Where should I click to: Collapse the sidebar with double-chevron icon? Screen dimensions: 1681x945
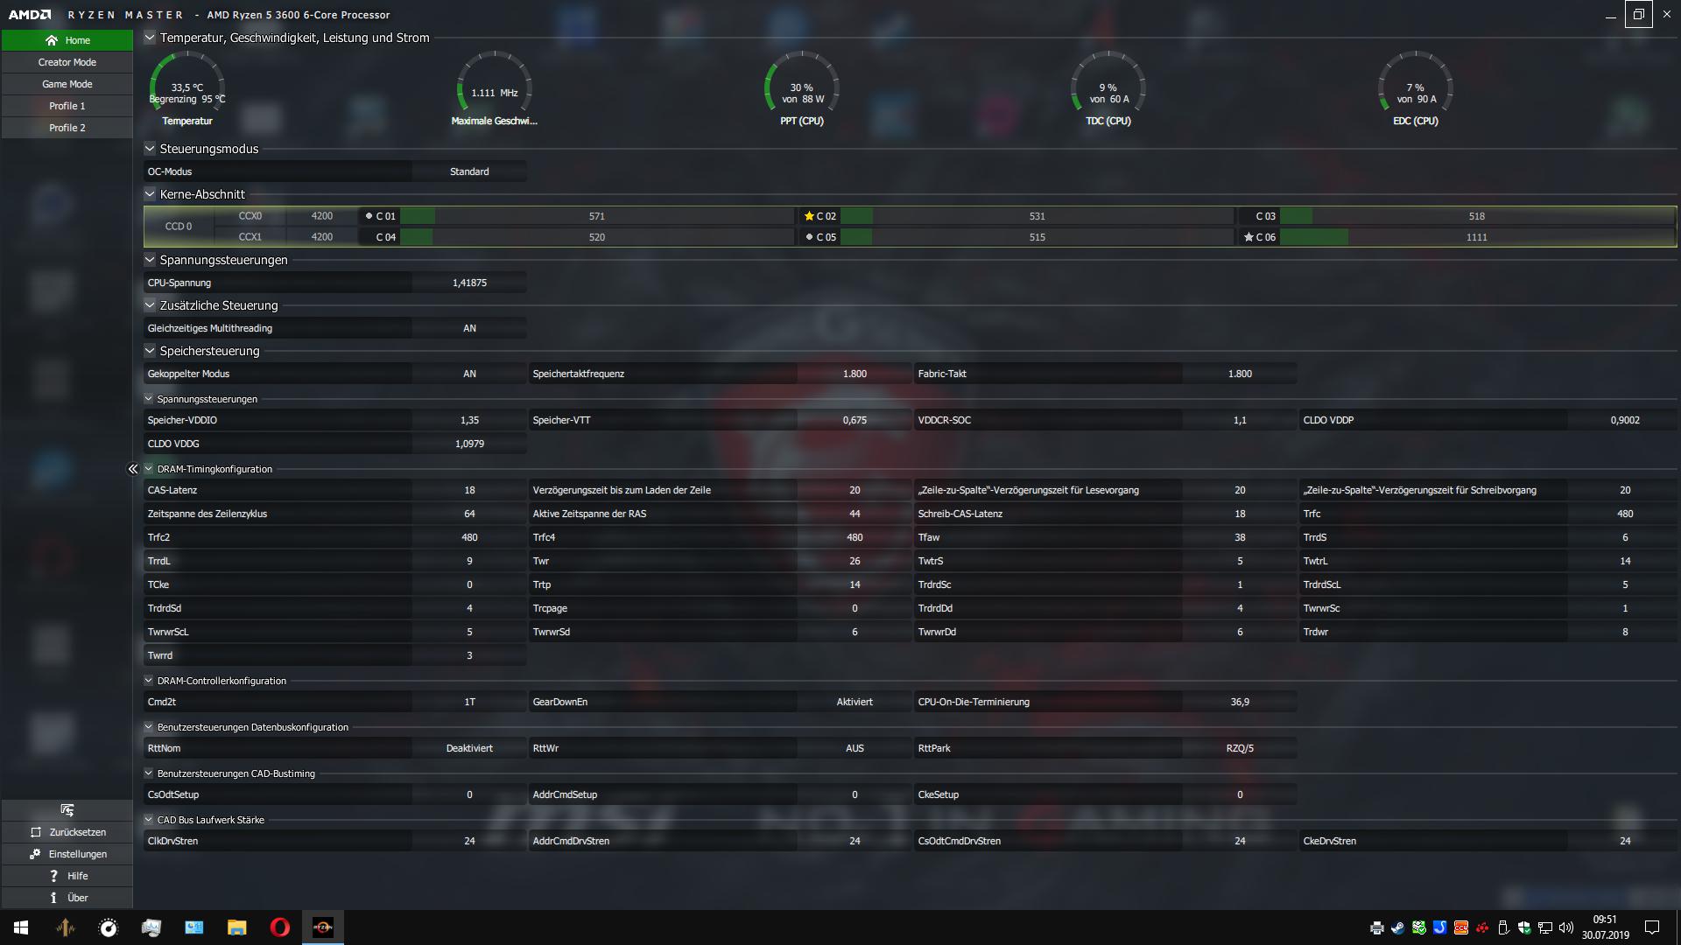[x=133, y=469]
